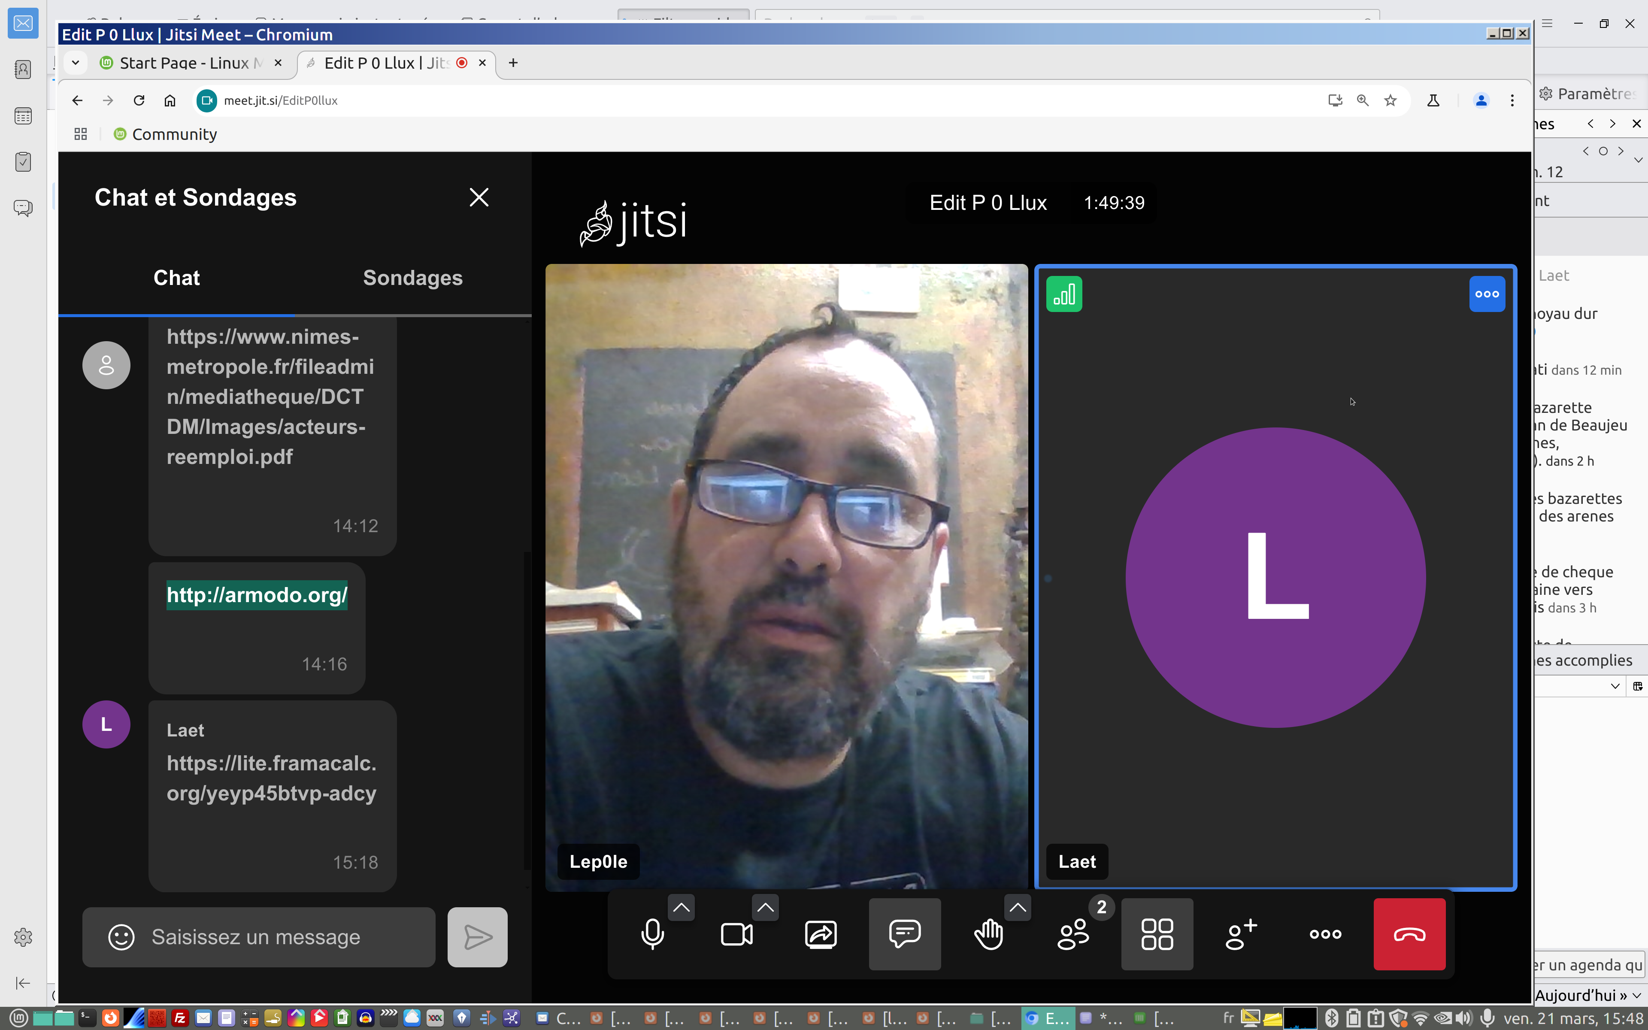Open the Community bookmark
Image resolution: width=1648 pixels, height=1030 pixels.
pos(174,134)
